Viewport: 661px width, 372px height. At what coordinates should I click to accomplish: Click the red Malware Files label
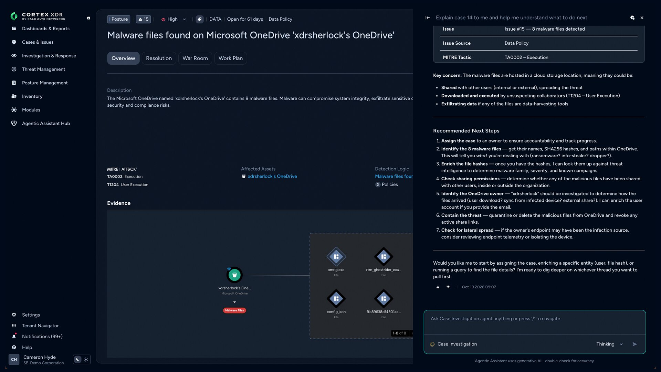[234, 310]
